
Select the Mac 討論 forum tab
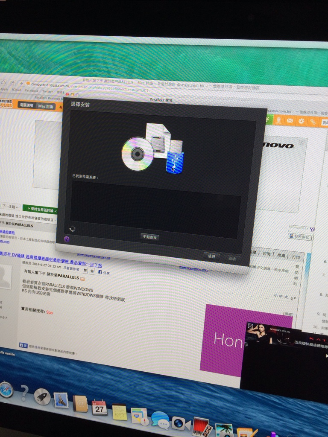click(45, 106)
